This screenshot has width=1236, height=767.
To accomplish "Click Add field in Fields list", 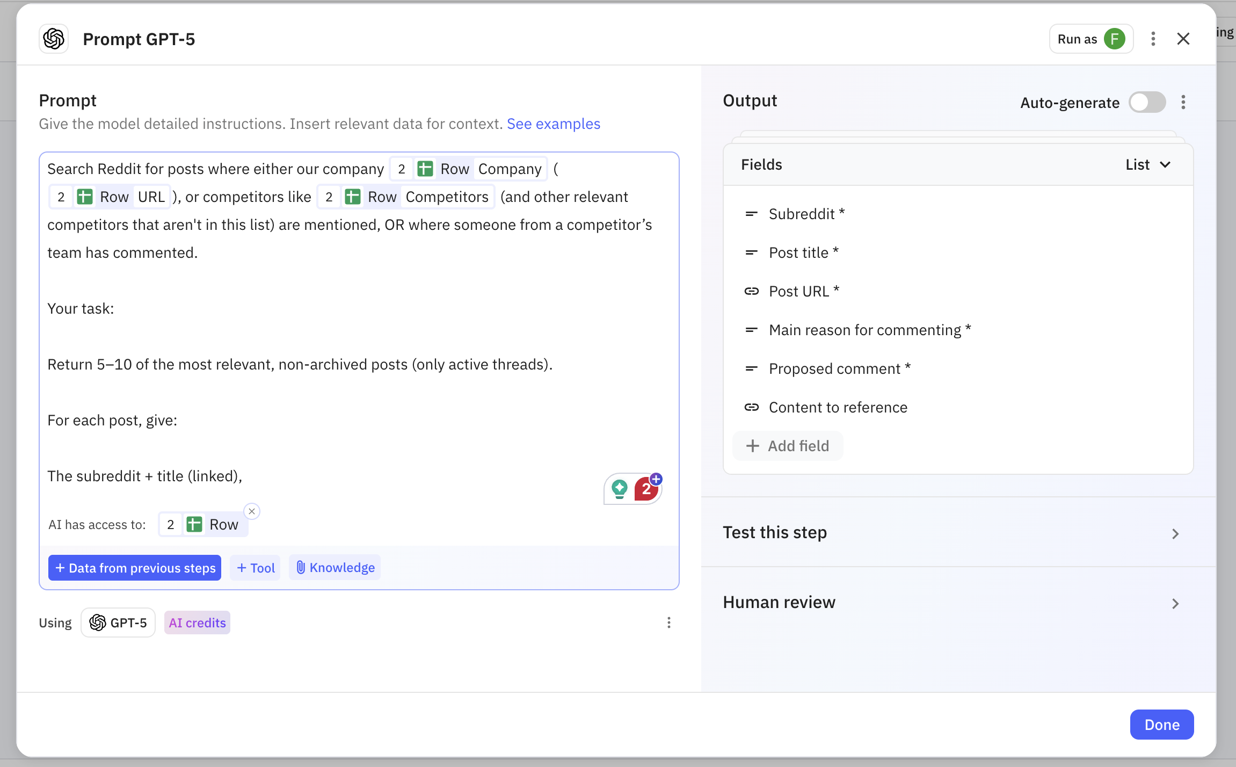I will coord(788,446).
